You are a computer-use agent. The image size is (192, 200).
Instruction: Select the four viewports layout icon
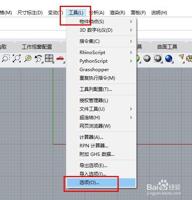pos(49,58)
